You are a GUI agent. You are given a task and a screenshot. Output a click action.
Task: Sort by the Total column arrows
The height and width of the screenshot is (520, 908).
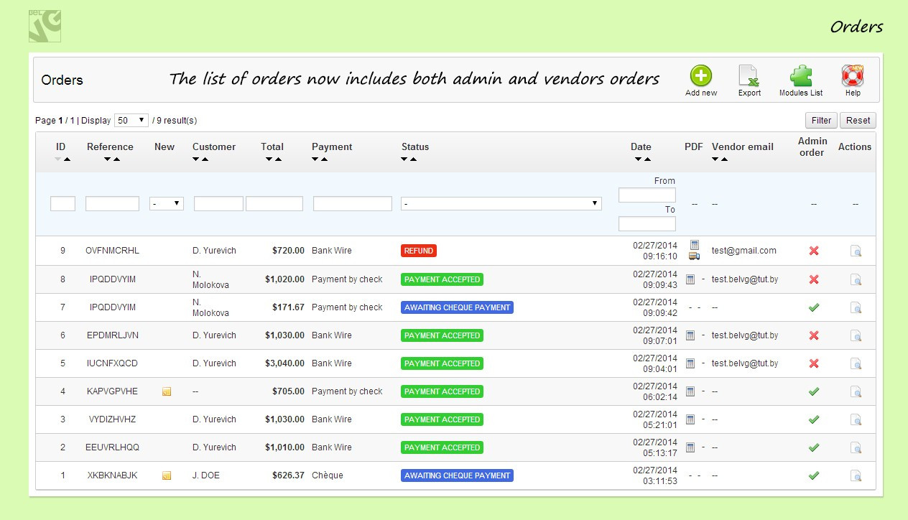(272, 159)
